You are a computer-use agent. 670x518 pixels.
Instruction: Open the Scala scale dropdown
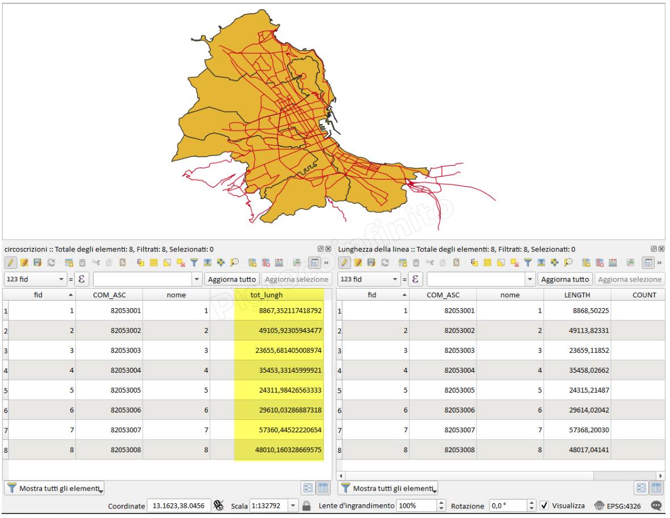pyautogui.click(x=293, y=506)
